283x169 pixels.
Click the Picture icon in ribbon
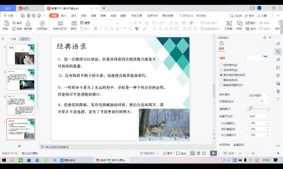(x=248, y=23)
